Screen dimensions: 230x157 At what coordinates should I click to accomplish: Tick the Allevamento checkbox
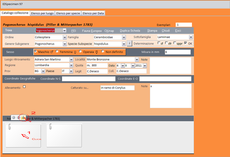tap(24, 87)
